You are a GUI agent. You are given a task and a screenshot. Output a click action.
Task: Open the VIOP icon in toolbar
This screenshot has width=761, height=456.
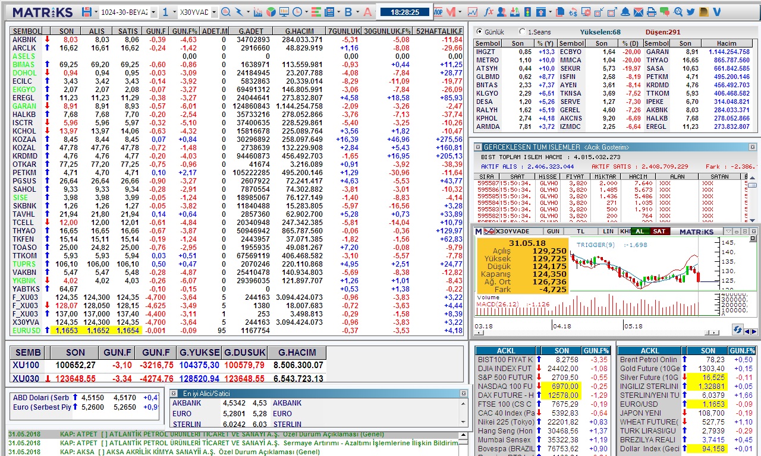click(x=437, y=12)
